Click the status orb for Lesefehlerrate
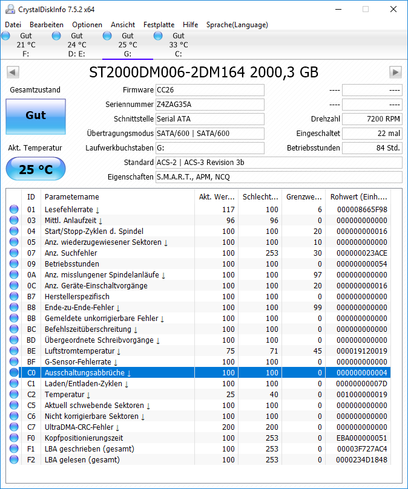This screenshot has width=408, height=489. (x=14, y=209)
